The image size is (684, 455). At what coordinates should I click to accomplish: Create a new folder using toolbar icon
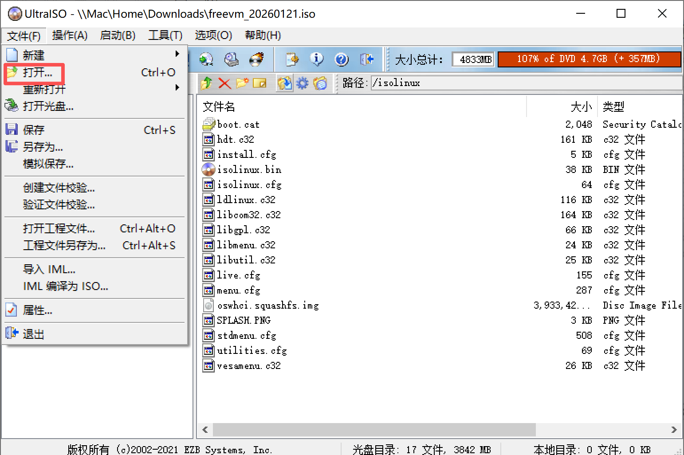click(x=242, y=83)
